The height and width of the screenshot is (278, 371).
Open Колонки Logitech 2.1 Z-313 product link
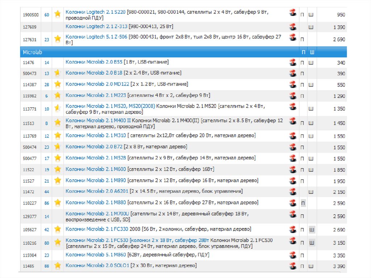pyautogui.click(x=96, y=26)
